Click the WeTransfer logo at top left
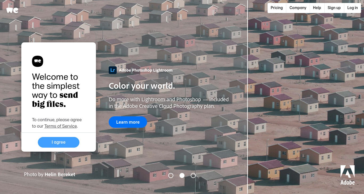The width and height of the screenshot is (364, 194). 12,10
